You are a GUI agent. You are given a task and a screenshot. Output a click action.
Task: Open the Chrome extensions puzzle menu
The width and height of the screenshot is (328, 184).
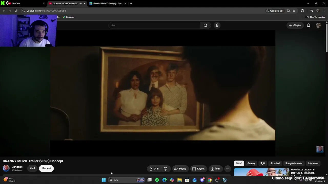(x=303, y=11)
